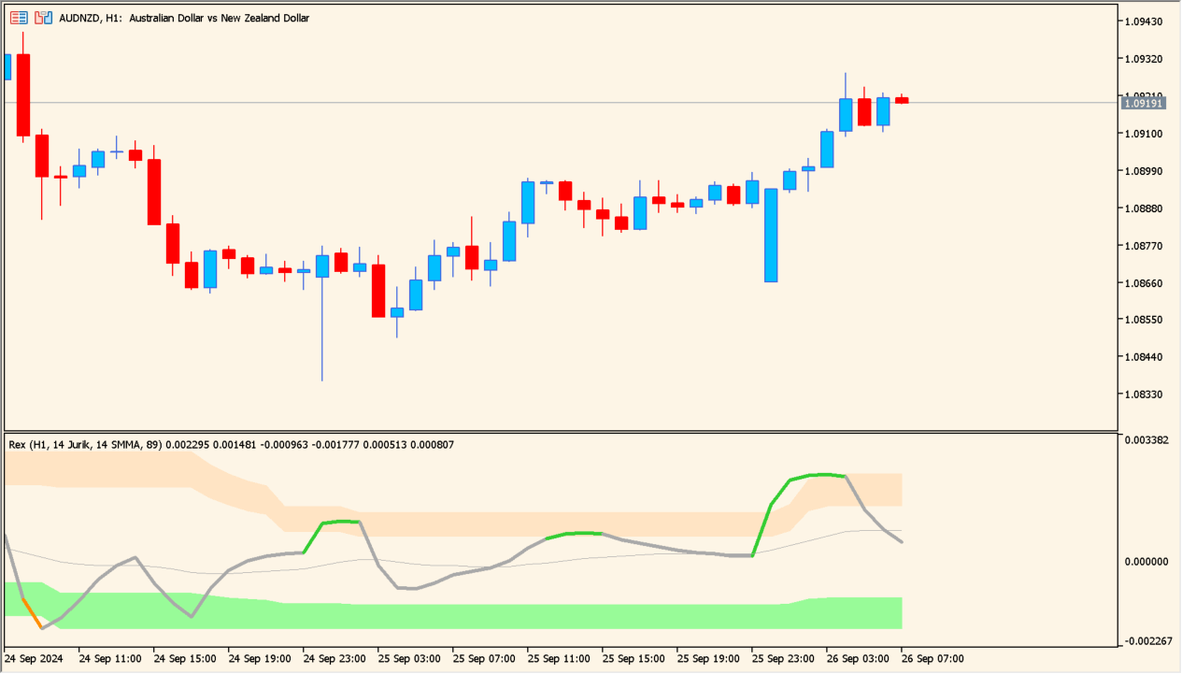Click the tall blue candle near 25 Sep 23:00
1182x674 pixels.
tap(769, 234)
